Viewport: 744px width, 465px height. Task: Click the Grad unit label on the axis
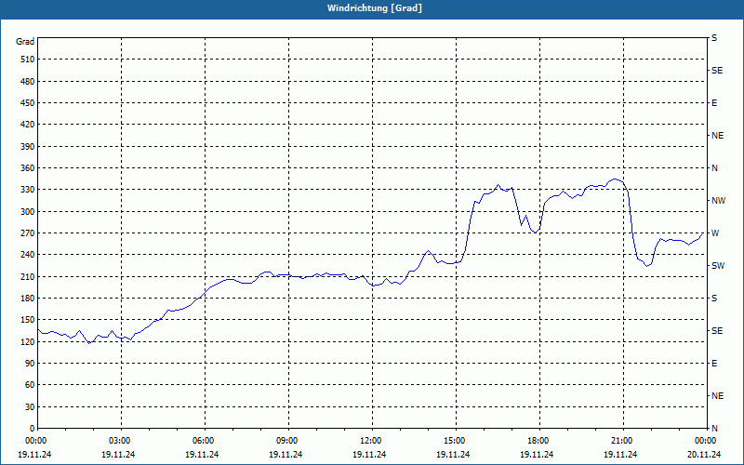pyautogui.click(x=25, y=42)
